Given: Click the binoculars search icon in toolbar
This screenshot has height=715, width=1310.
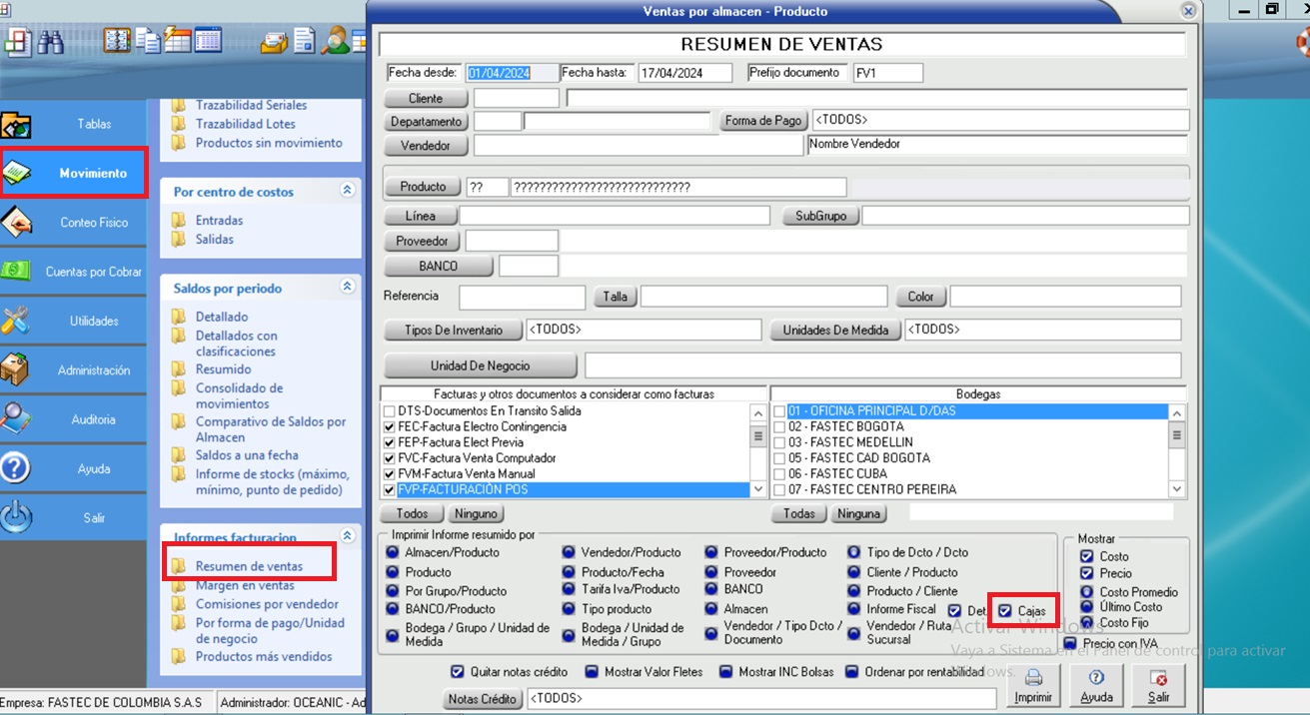Looking at the screenshot, I should [x=51, y=42].
